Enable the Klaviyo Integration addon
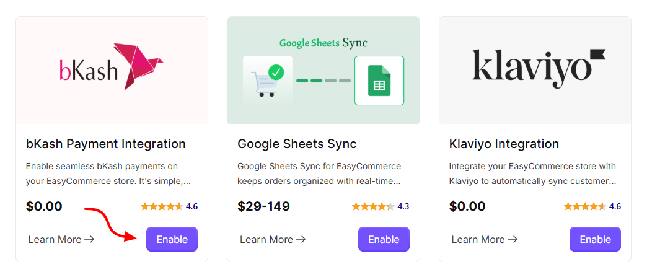647x277 pixels. pos(596,239)
